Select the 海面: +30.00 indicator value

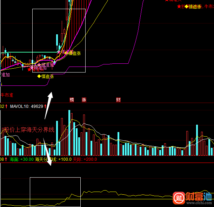[x=21, y=159]
